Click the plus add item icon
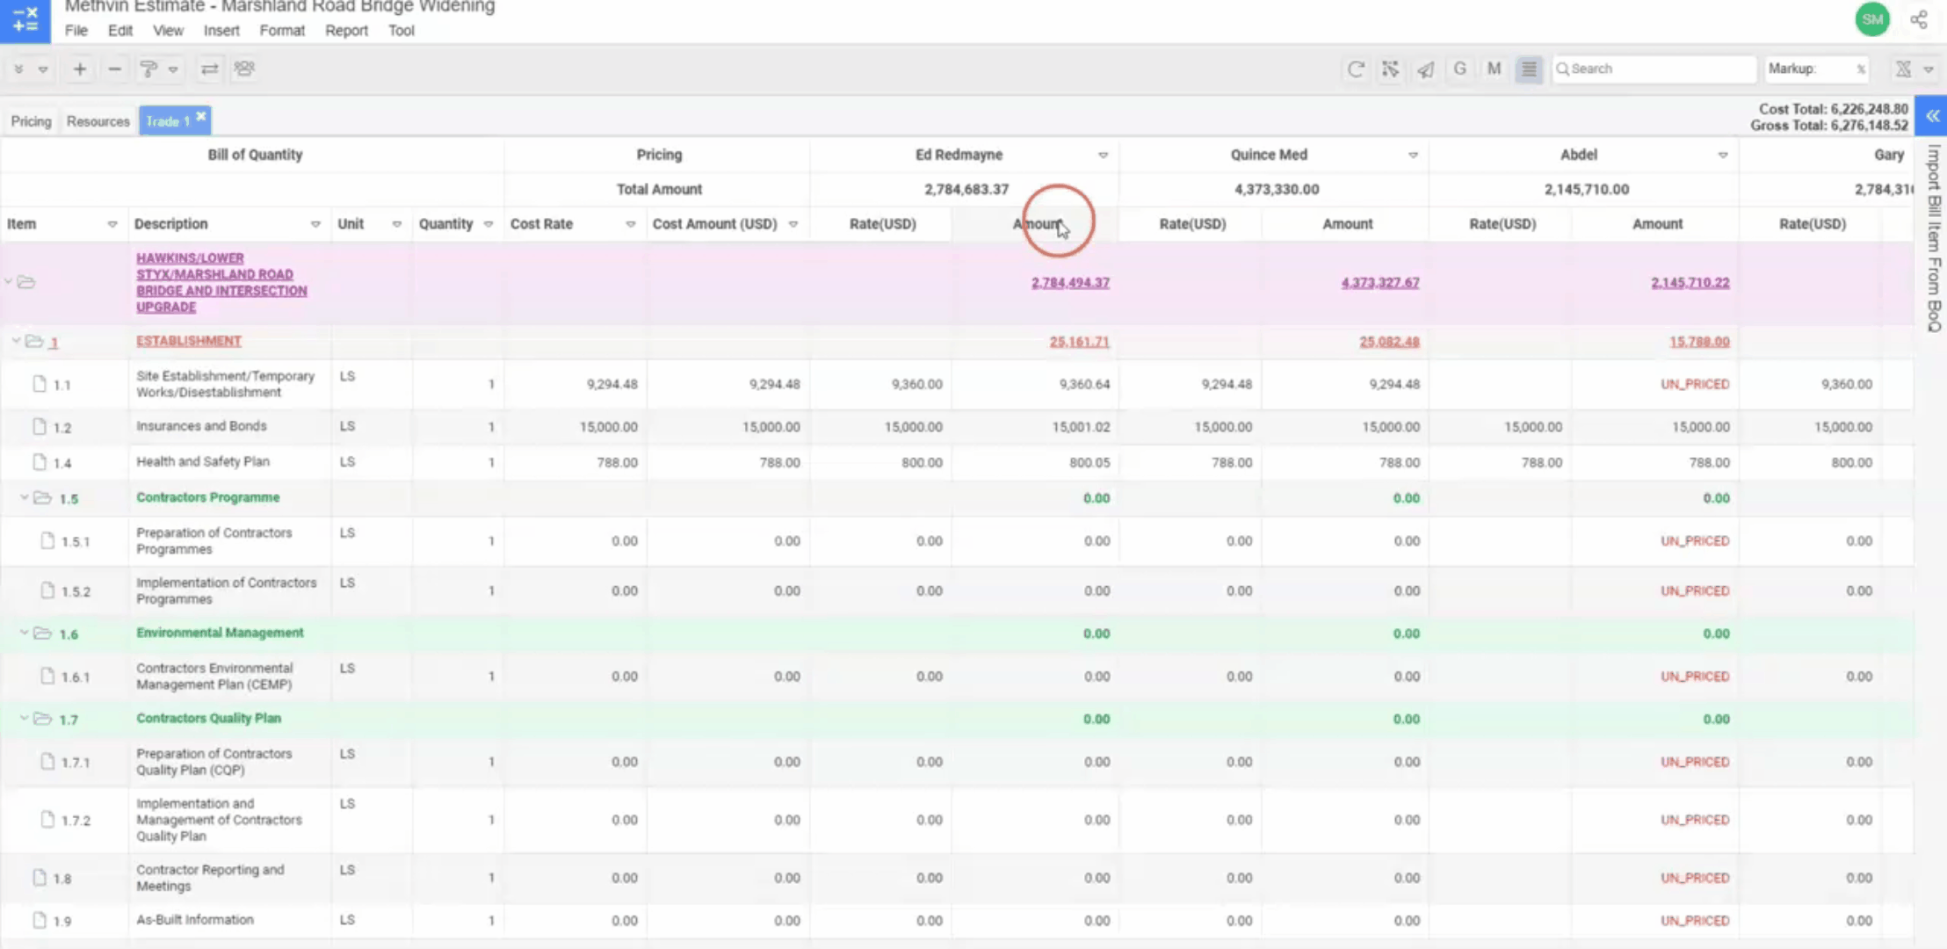1947x949 pixels. 79,69
